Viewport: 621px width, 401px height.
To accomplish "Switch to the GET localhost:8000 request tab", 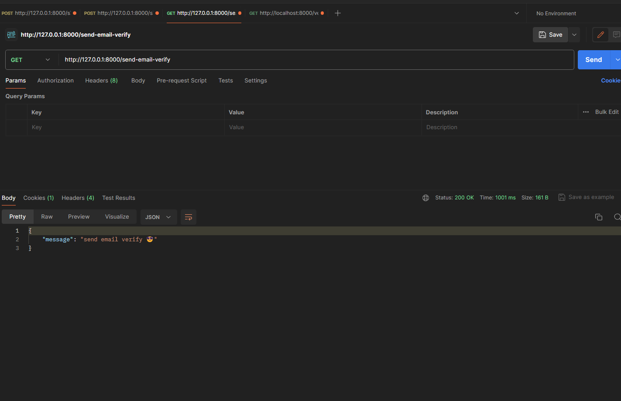I will (x=286, y=13).
